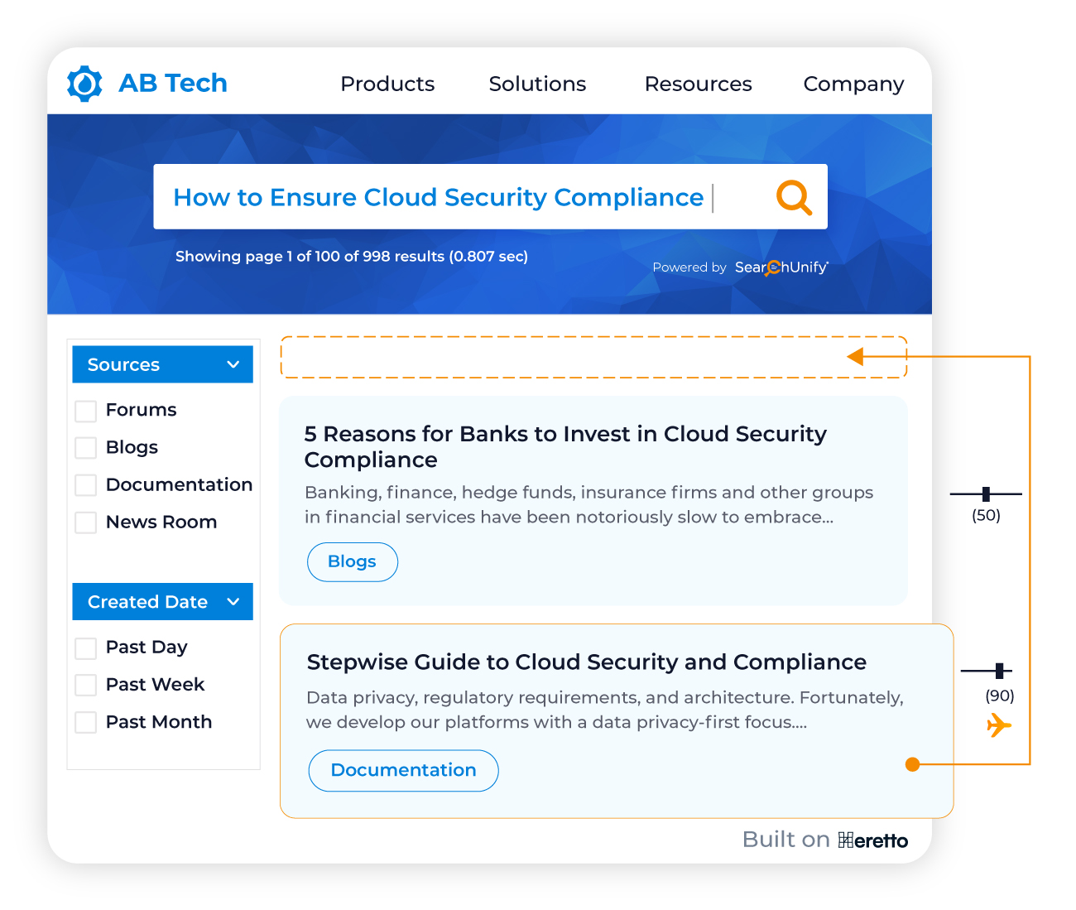The width and height of the screenshot is (1076, 910).
Task: Focus the cloud security search field
Action: tap(490, 196)
